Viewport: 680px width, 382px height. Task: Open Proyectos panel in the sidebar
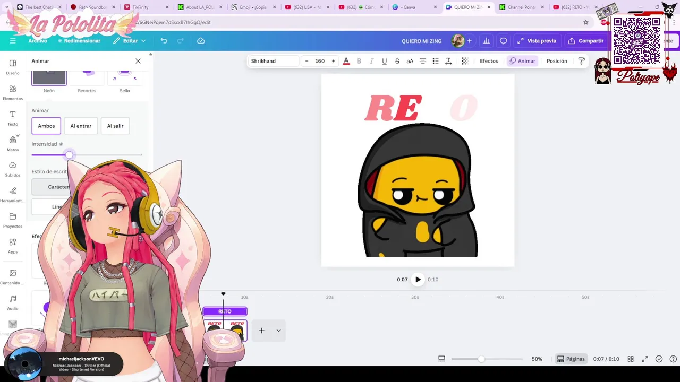(13, 220)
